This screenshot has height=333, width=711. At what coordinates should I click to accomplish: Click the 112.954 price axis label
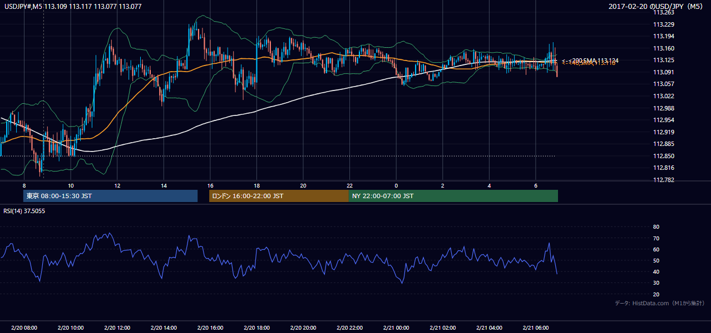[x=664, y=120]
